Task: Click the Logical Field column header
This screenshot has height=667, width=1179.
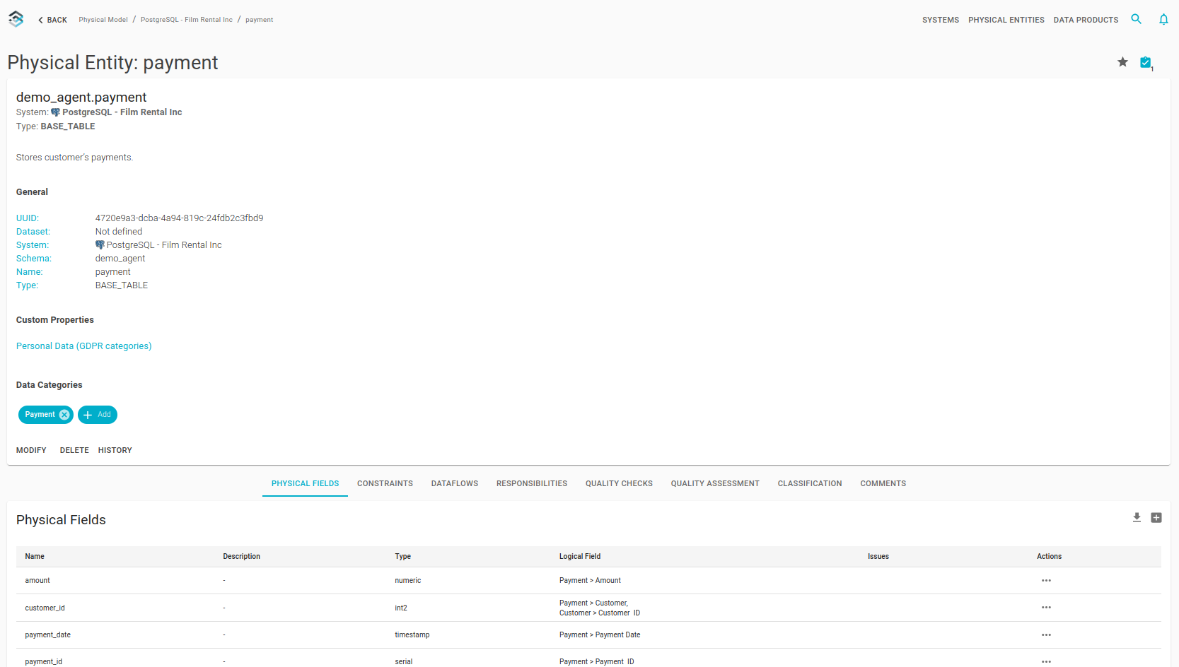Action: coord(580,557)
